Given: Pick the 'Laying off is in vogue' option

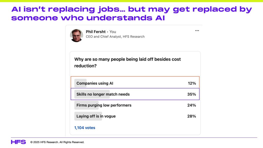Looking at the screenshot, I should pos(135,116).
